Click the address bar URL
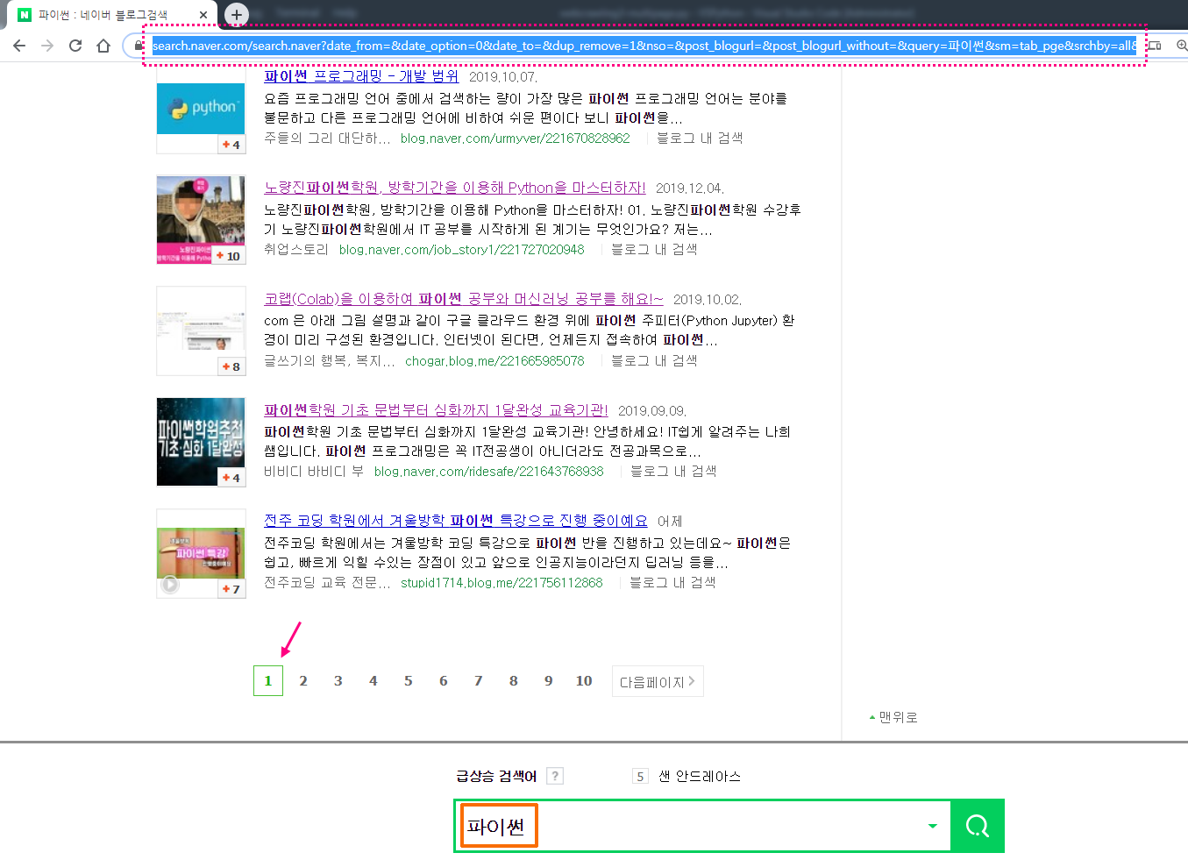The height and width of the screenshot is (860, 1188). tap(644, 46)
